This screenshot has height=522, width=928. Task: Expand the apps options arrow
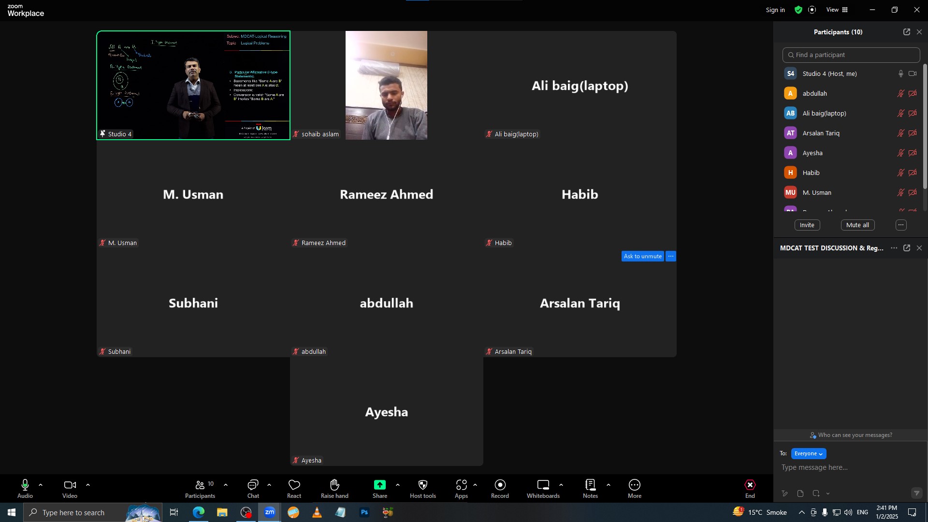pyautogui.click(x=475, y=485)
